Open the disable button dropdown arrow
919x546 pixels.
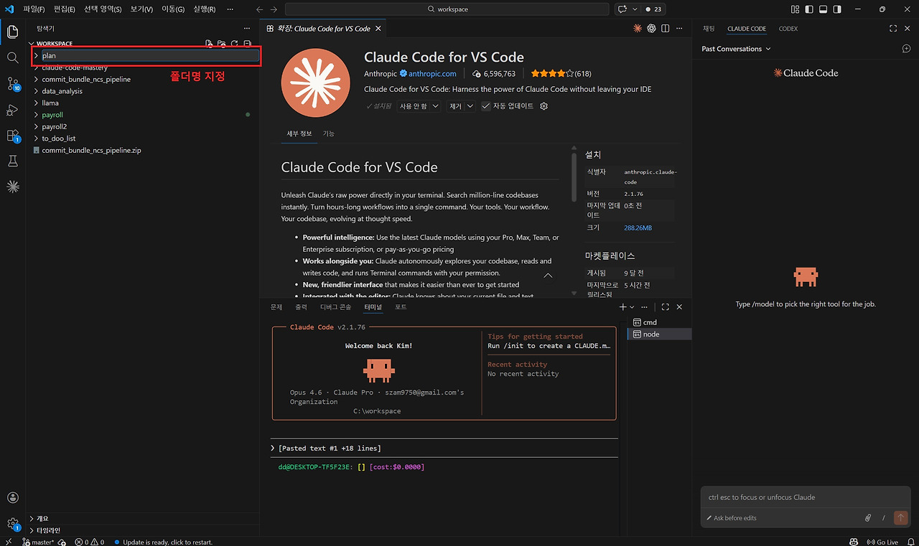click(x=434, y=106)
